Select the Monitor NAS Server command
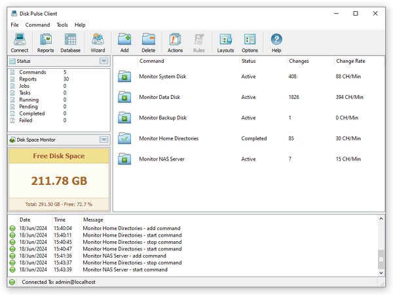Viewport: 393px width, 295px height. tap(162, 159)
